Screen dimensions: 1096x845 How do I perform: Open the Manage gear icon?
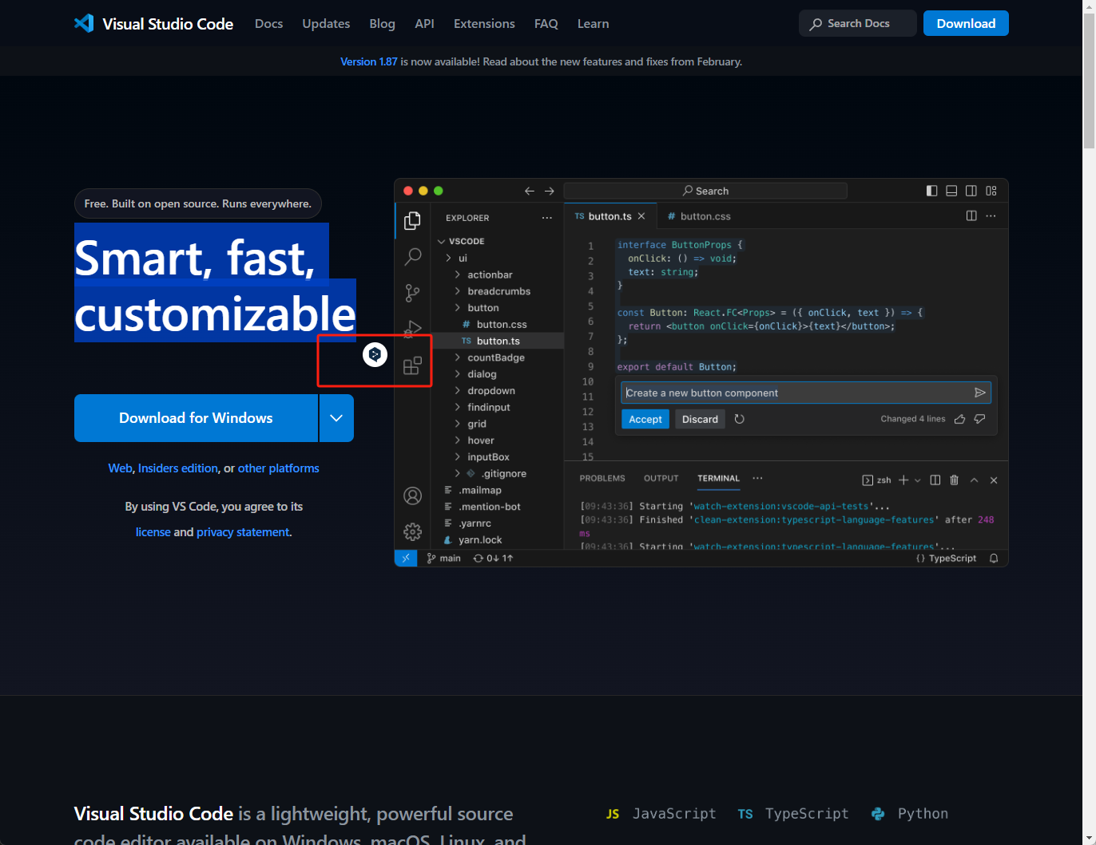tap(412, 531)
